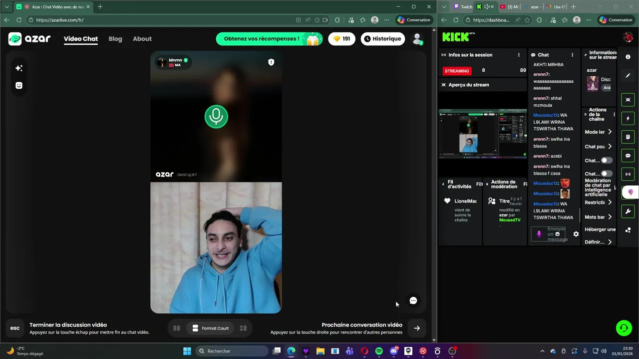
Task: Switch to the YouTube (3) tab
Action: [x=509, y=6]
